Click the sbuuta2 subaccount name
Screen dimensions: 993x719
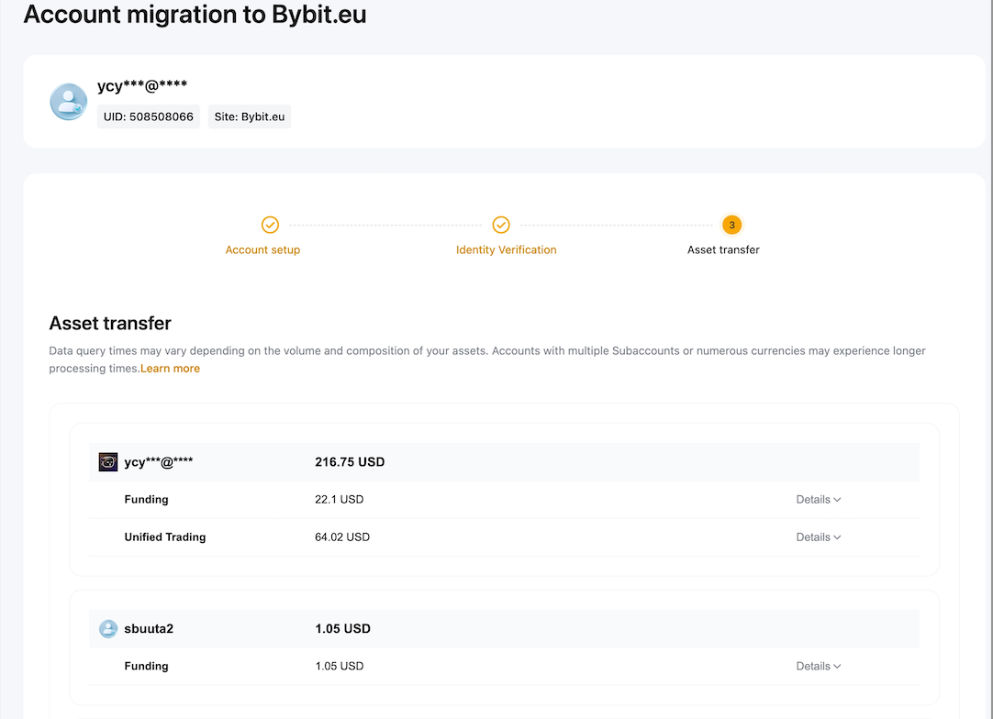click(149, 629)
